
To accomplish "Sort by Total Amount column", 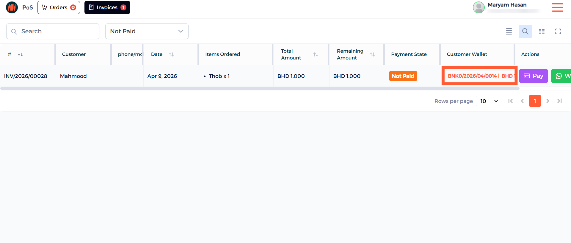I will pos(316,54).
